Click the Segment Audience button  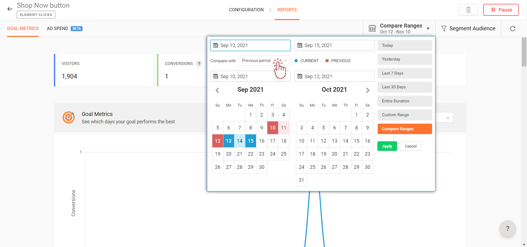coord(468,29)
